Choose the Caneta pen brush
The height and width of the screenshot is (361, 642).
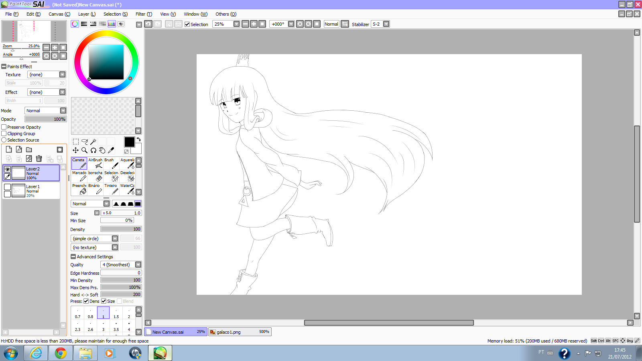click(x=79, y=163)
